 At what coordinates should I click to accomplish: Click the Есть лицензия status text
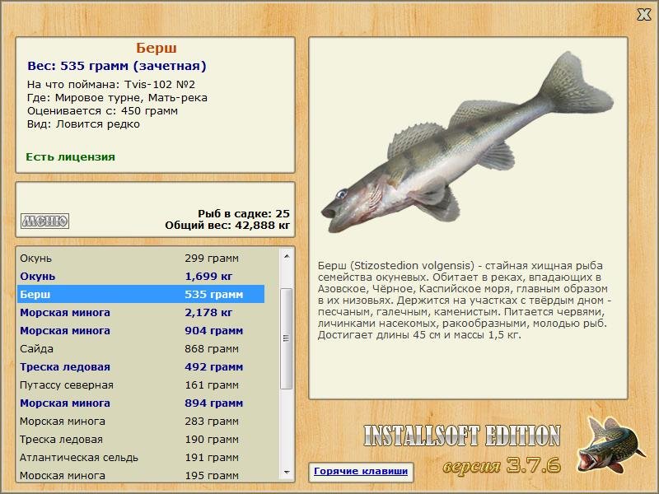tap(70, 156)
